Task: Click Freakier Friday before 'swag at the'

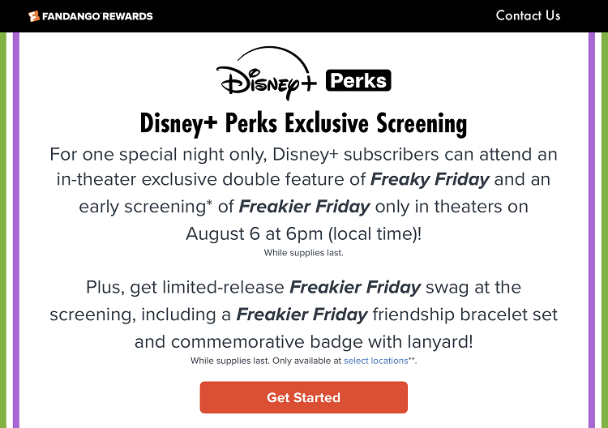Action: click(x=355, y=287)
